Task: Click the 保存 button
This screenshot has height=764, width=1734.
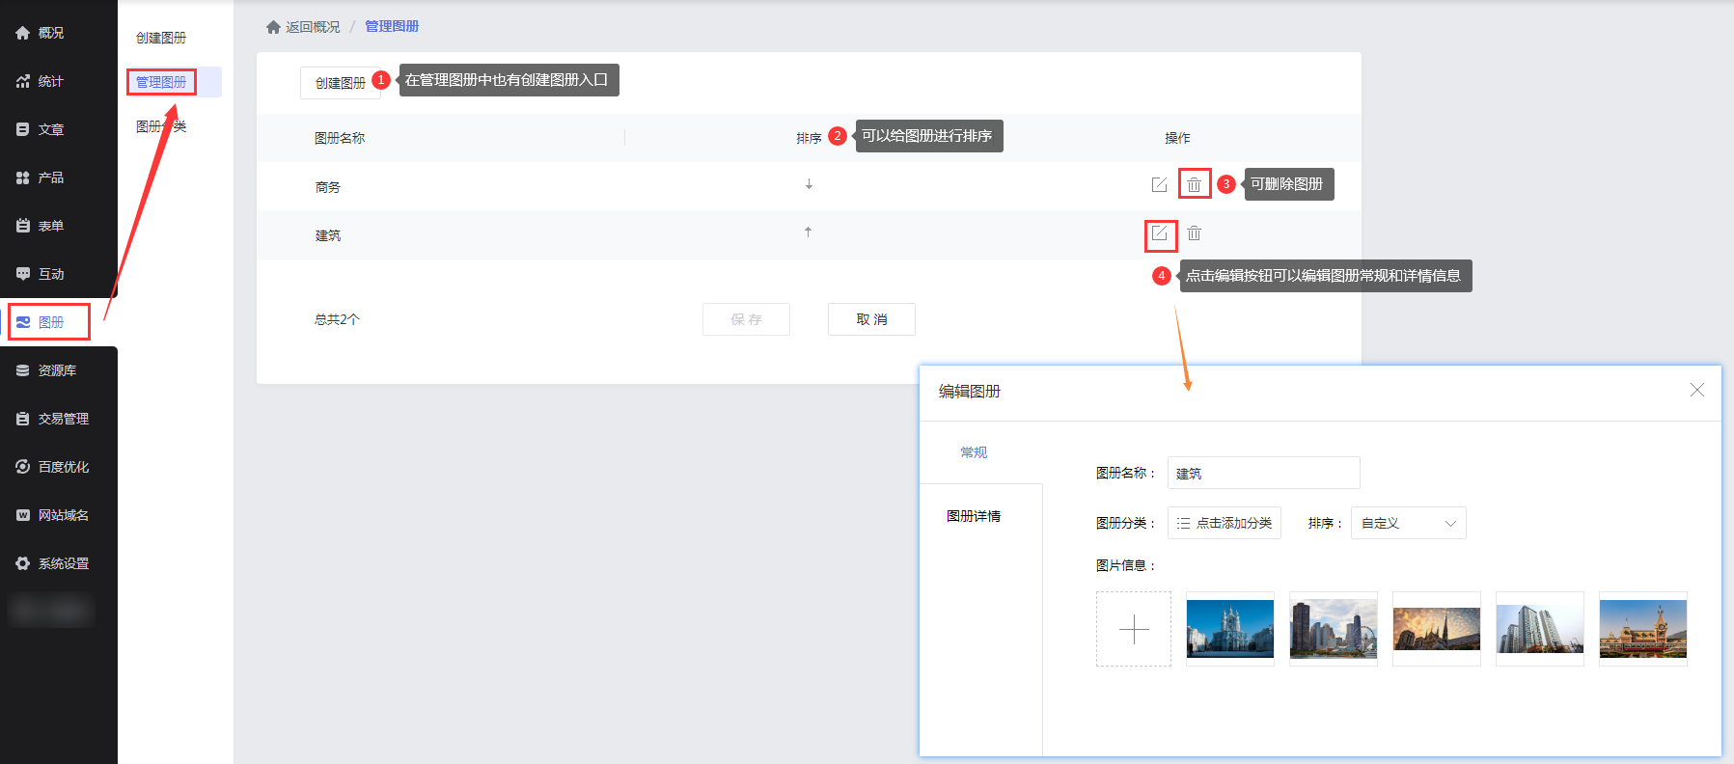Action: pyautogui.click(x=746, y=319)
